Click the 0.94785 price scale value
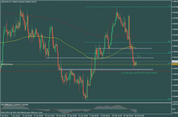This screenshot has width=178, height=117. point(175,68)
